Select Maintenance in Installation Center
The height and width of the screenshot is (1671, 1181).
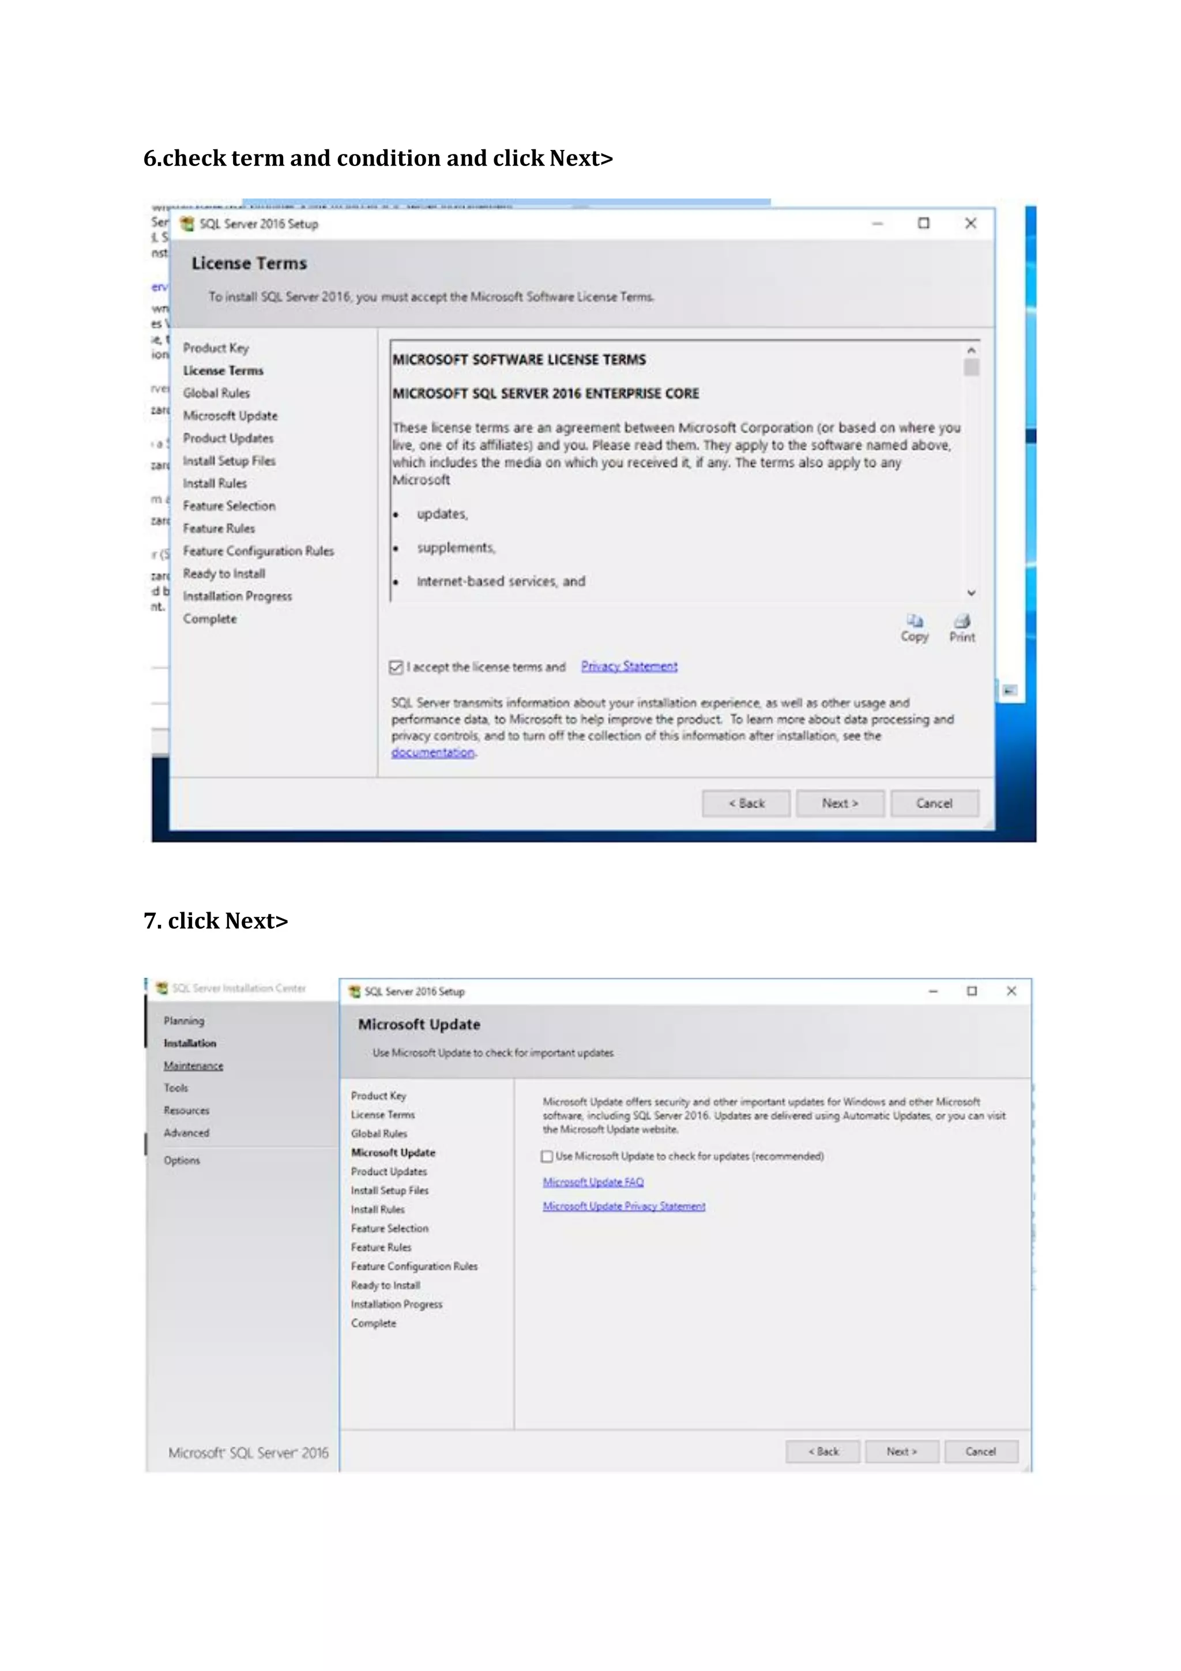(194, 1066)
